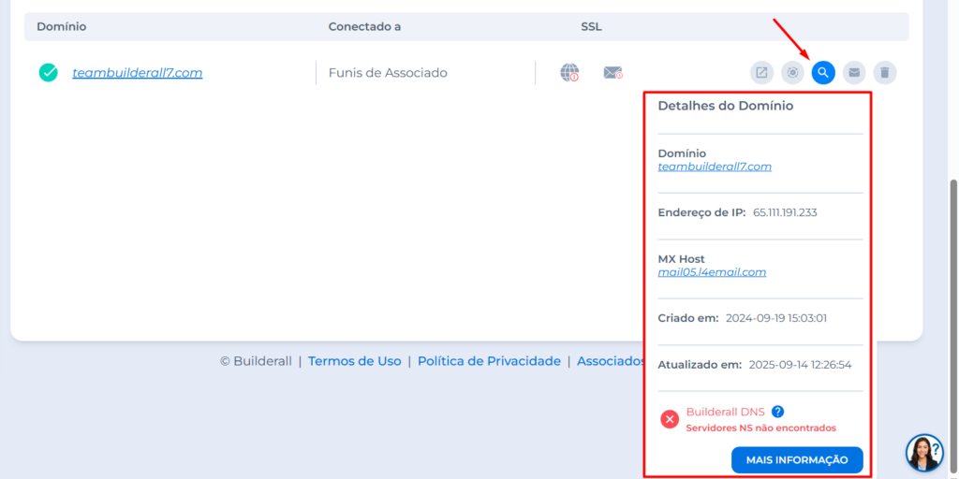Open the mail05.l4email.com MX host link

[712, 272]
